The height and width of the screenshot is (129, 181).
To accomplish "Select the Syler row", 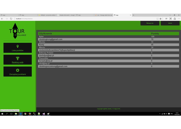I will coord(109,37).
